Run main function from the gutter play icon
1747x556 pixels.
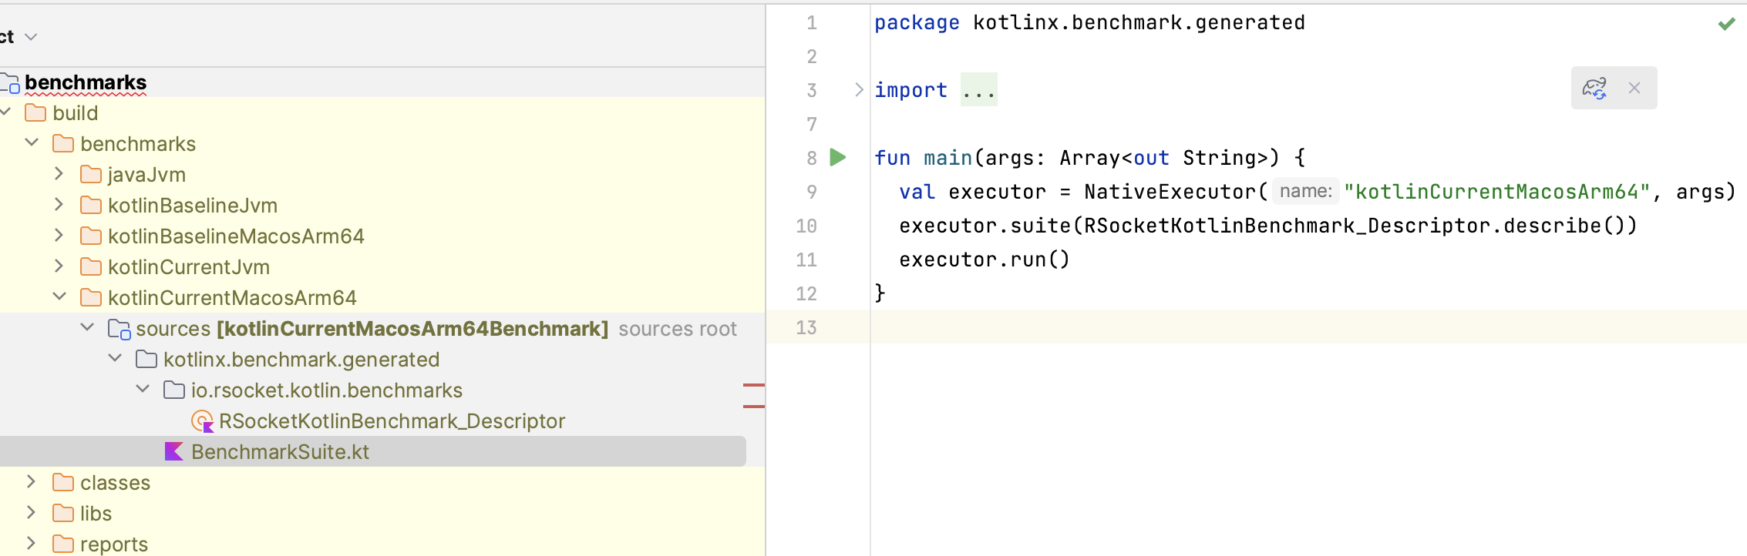click(838, 158)
